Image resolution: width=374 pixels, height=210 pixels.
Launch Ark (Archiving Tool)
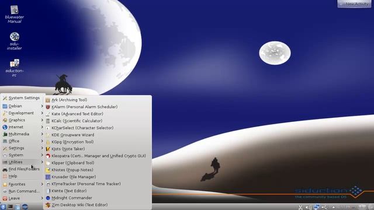pyautogui.click(x=98, y=100)
